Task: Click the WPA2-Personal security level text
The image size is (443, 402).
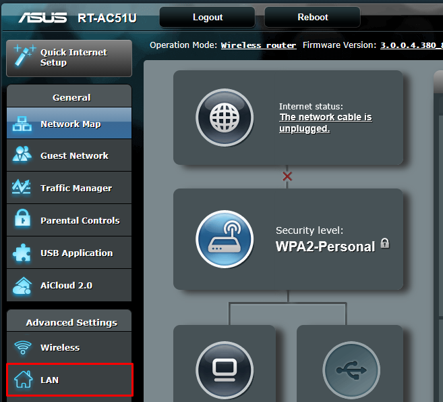Action: pos(325,247)
